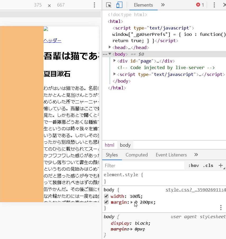Screen dimensions: 226x239
Task: Activate the inspect element picker tool
Action: (109, 5)
